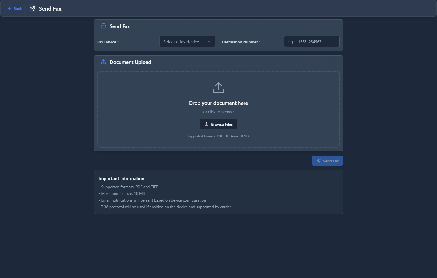This screenshot has height=278, width=437.
Task: Click the 'Drop your document here' text
Action: pos(218,103)
